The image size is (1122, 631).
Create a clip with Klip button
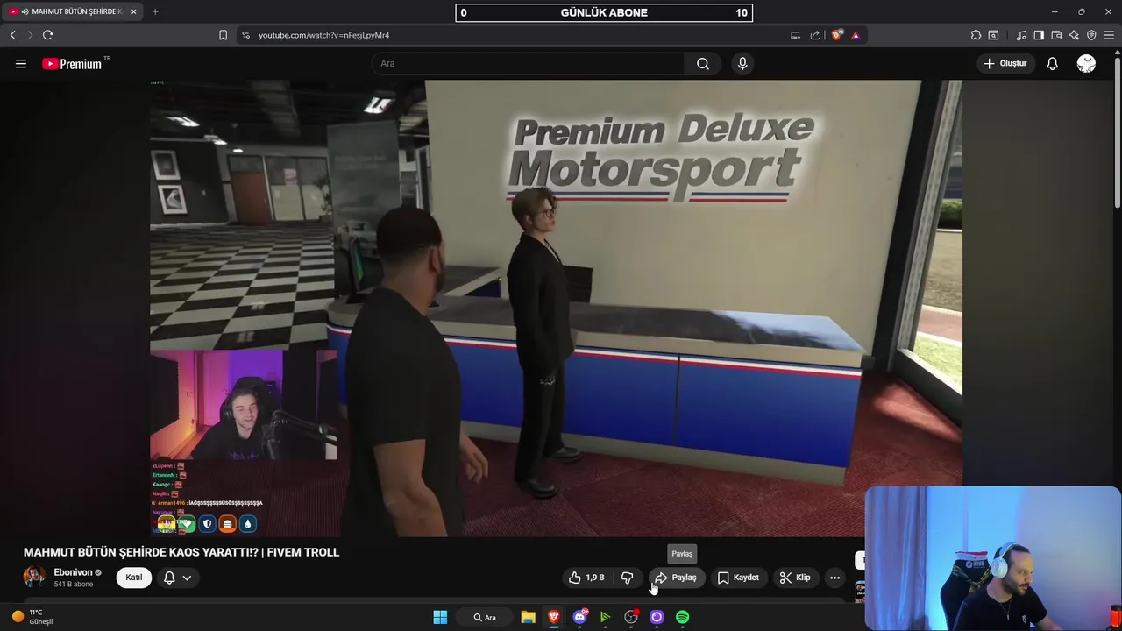coord(795,578)
